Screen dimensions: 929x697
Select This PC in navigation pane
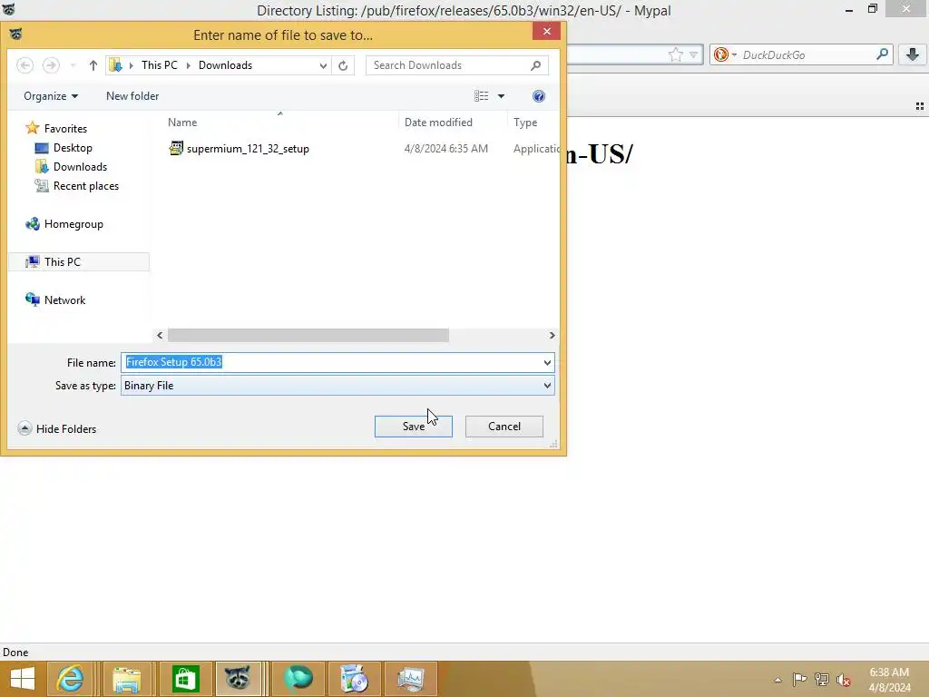click(x=78, y=262)
